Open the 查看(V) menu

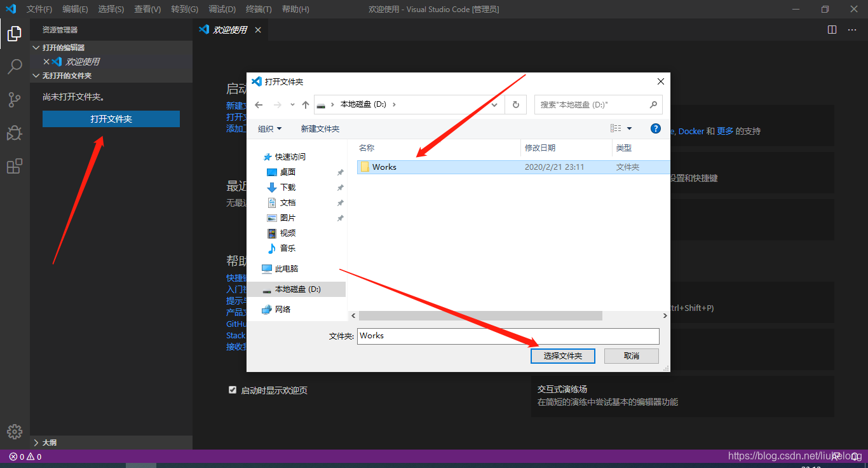coord(147,10)
